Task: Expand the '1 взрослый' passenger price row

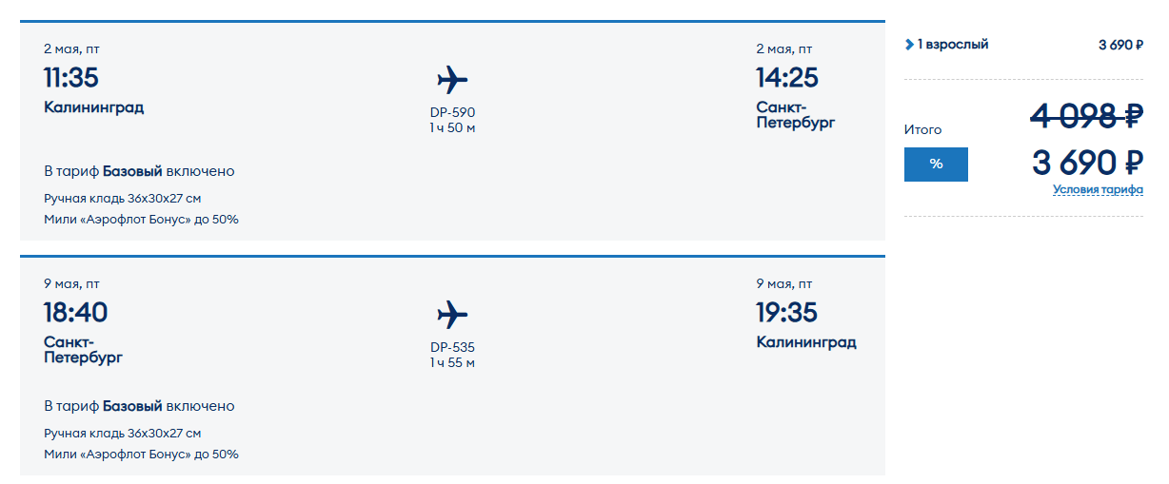Action: click(x=947, y=44)
